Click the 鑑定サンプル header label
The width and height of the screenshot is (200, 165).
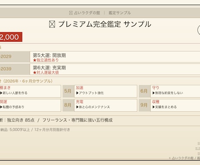[x=120, y=13]
